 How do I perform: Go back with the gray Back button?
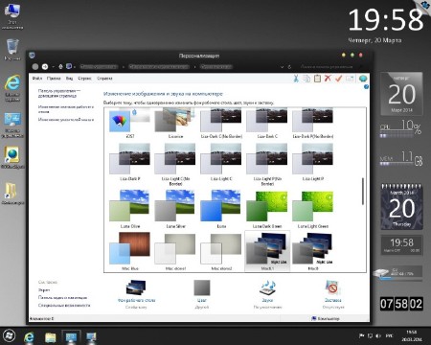(35, 66)
